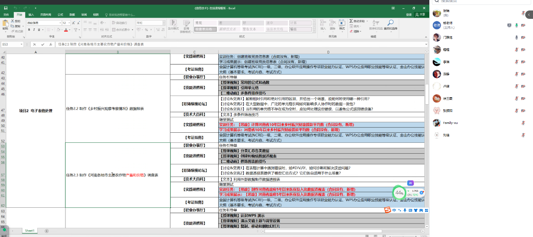Screen dimensions: 533x237
Task: Expand the Name Box dropdown arrow
Action: point(21,44)
